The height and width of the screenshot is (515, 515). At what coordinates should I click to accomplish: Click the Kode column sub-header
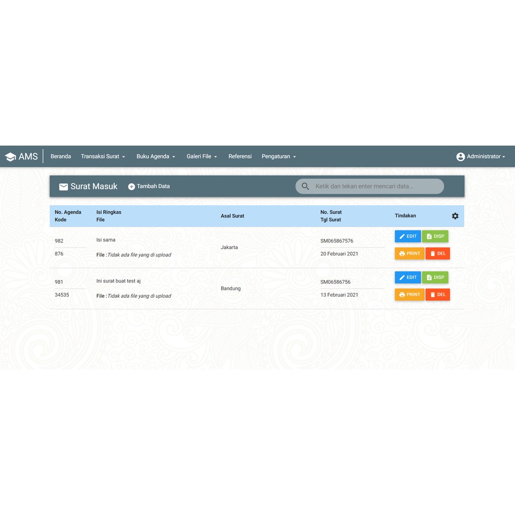(60, 220)
